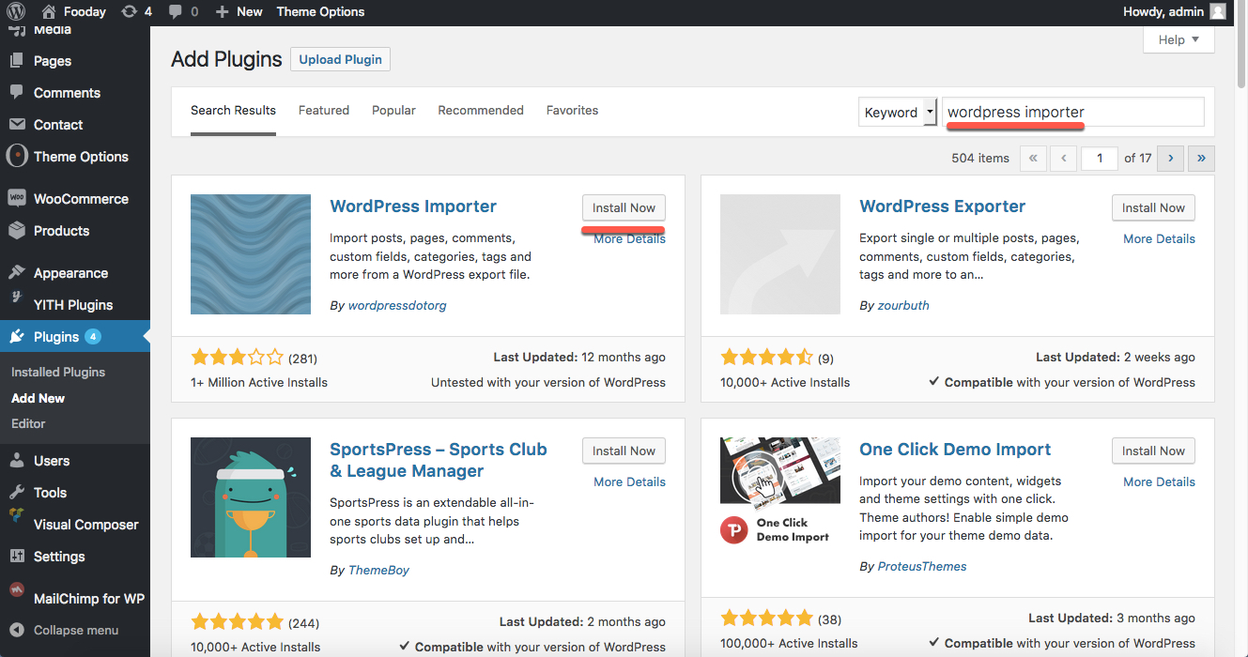Click the Collapse menu arrow icon
Viewport: 1248px width, 657px height.
pos(16,630)
